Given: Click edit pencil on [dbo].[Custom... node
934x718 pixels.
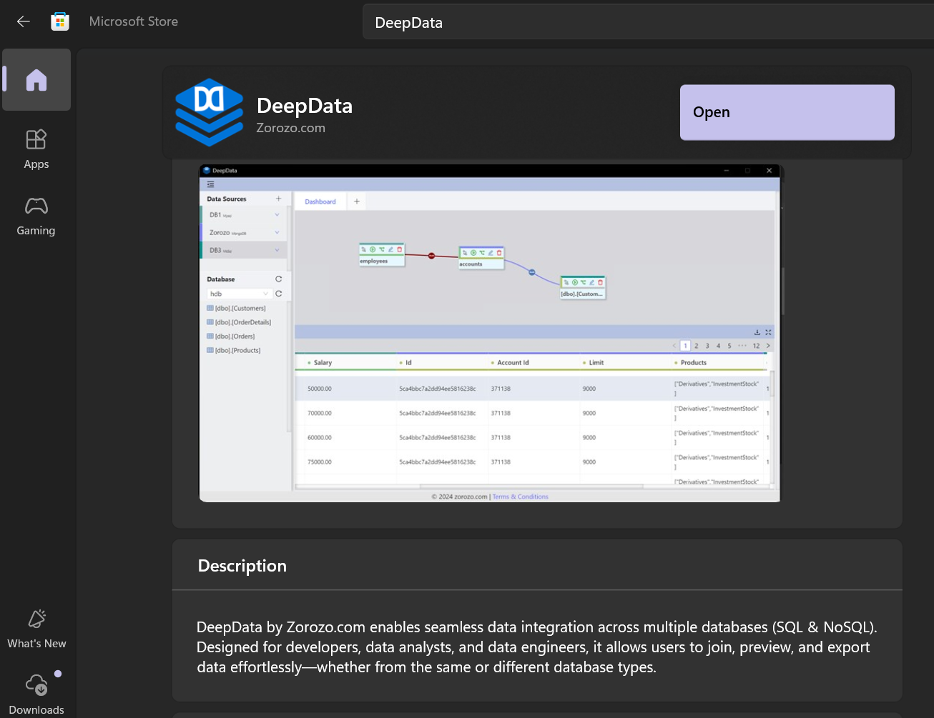Looking at the screenshot, I should coord(591,283).
